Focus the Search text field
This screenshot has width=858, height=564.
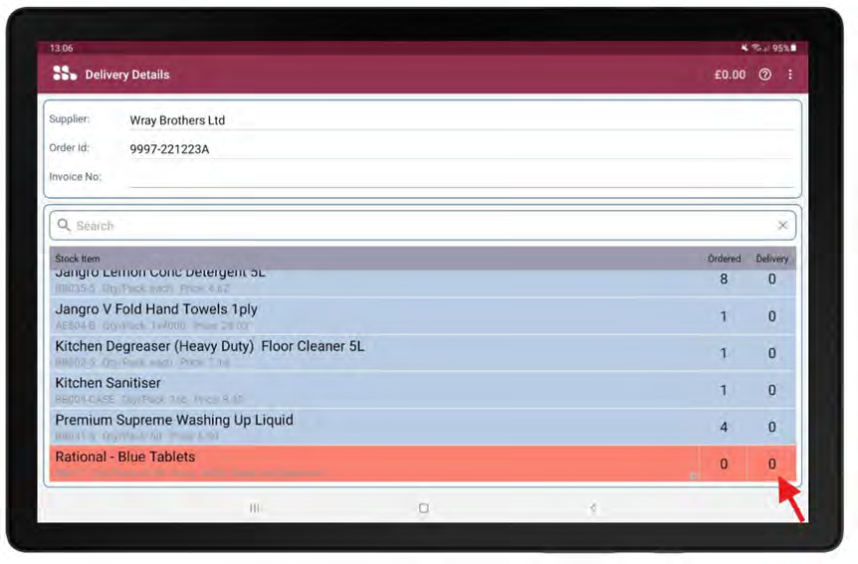pyautogui.click(x=418, y=226)
